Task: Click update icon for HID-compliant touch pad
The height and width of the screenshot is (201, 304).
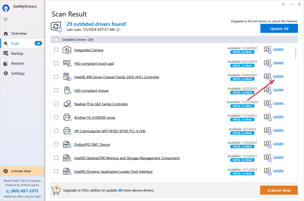Action: (x=268, y=63)
